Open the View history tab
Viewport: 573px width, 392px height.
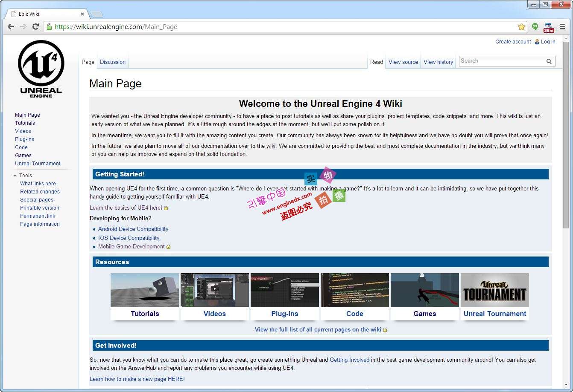438,62
